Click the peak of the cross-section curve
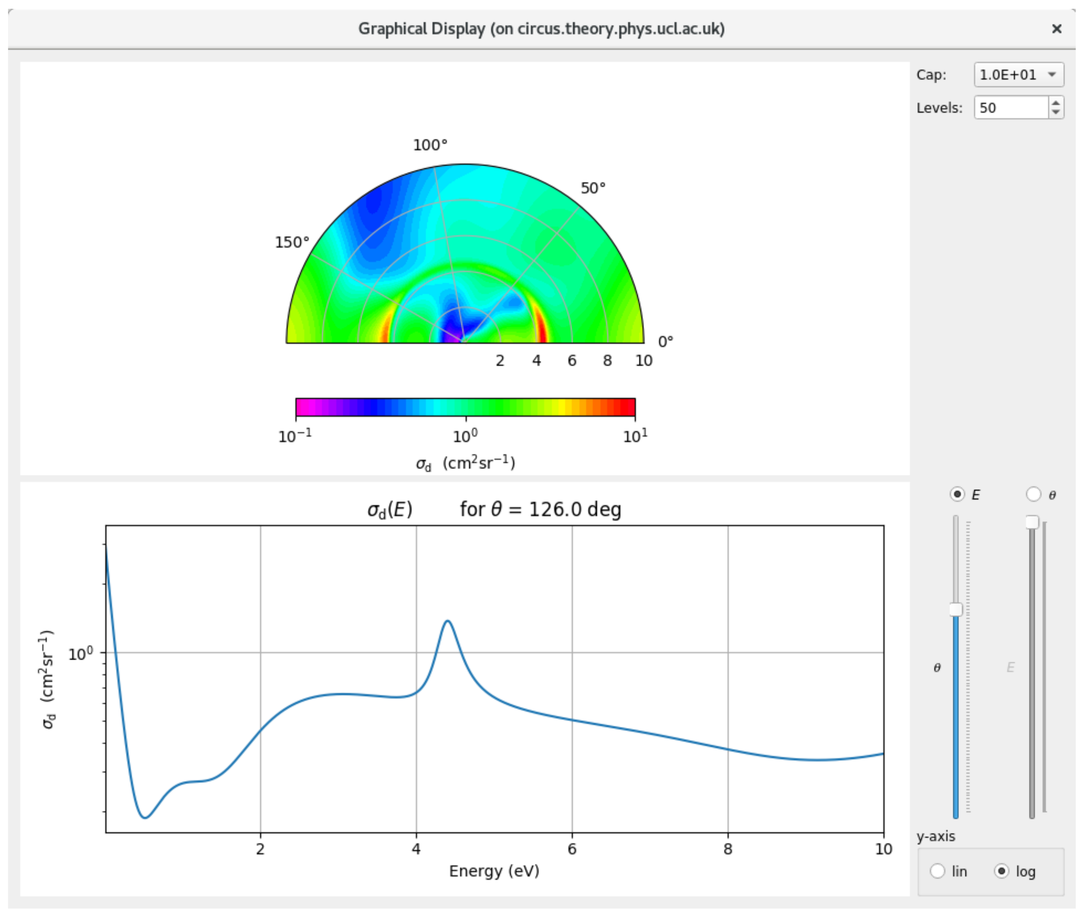This screenshot has height=917, width=1085. click(447, 621)
